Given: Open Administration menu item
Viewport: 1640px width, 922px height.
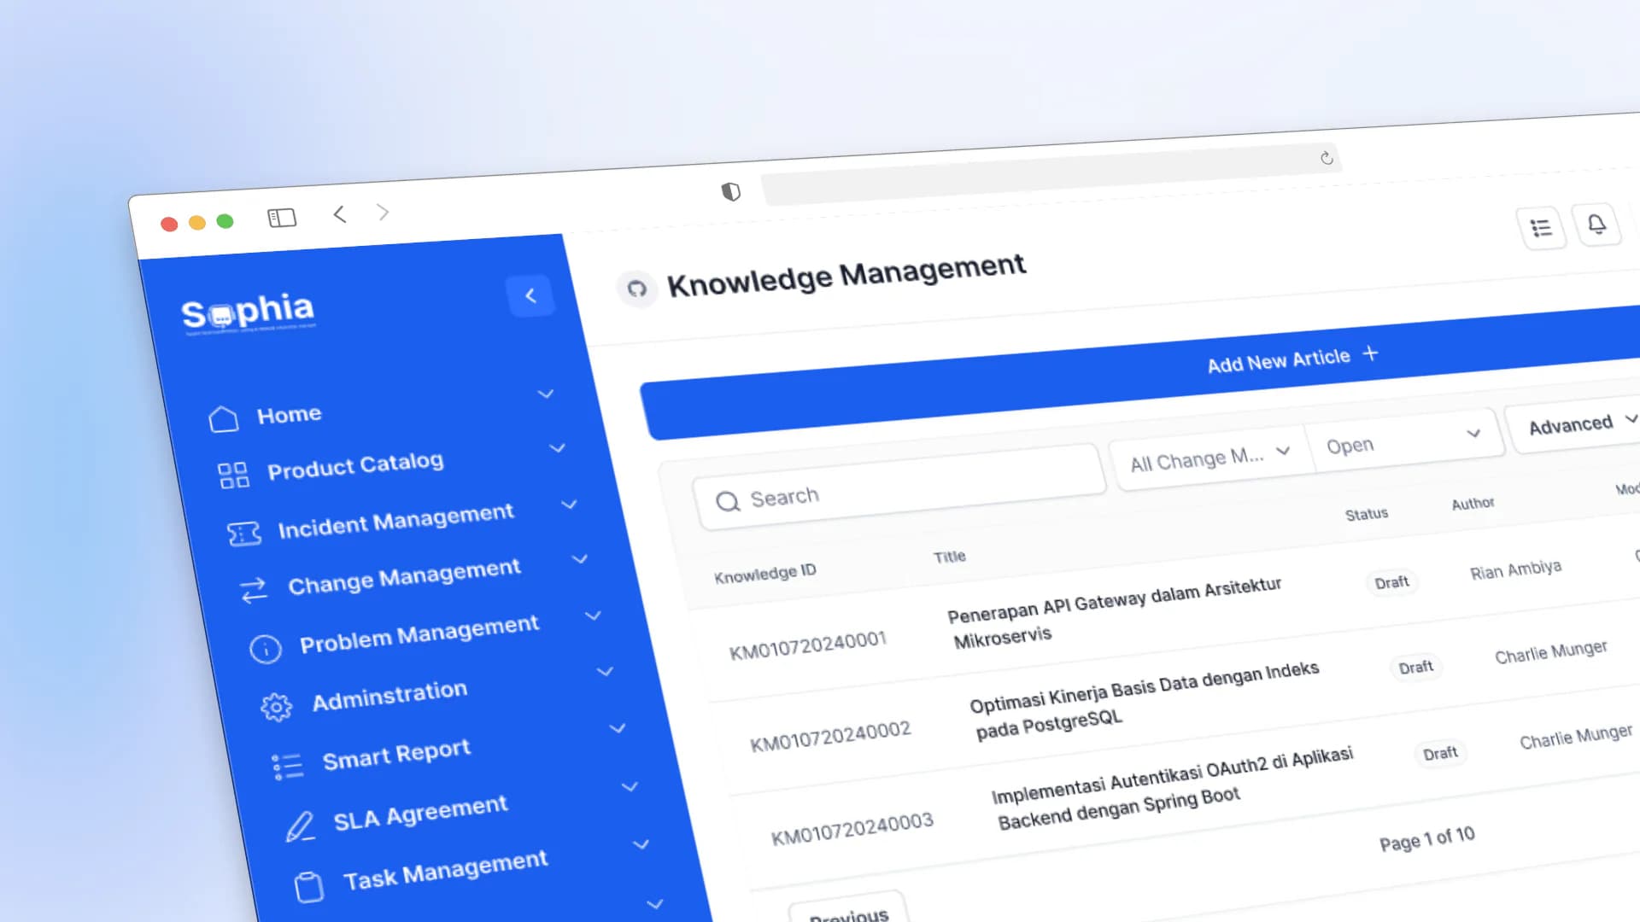Looking at the screenshot, I should coord(389,695).
